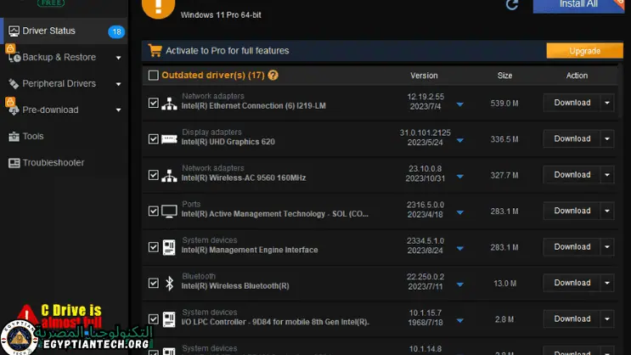The width and height of the screenshot is (631, 355).
Task: Click the orange Upgrade button
Action: point(585,51)
